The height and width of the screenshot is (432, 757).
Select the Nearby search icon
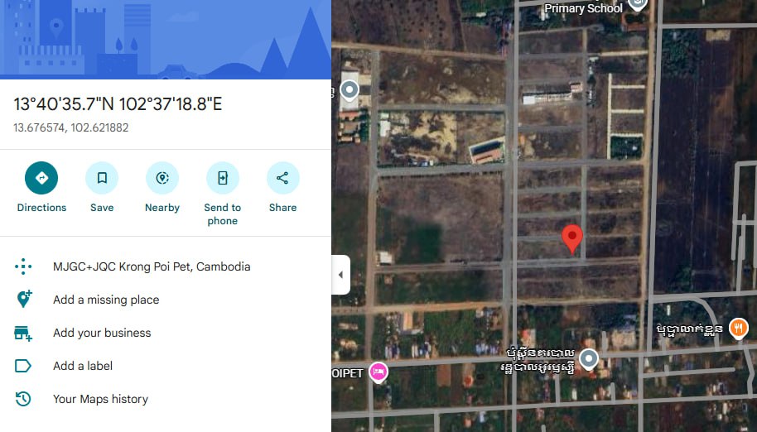(162, 178)
